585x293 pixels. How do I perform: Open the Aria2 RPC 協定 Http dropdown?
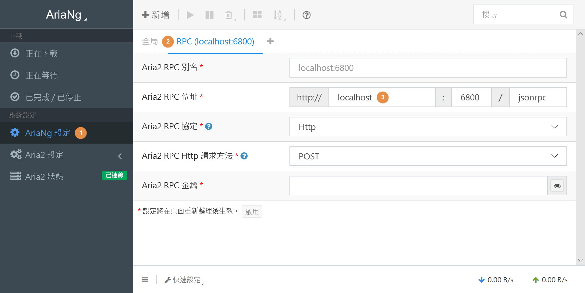point(428,127)
